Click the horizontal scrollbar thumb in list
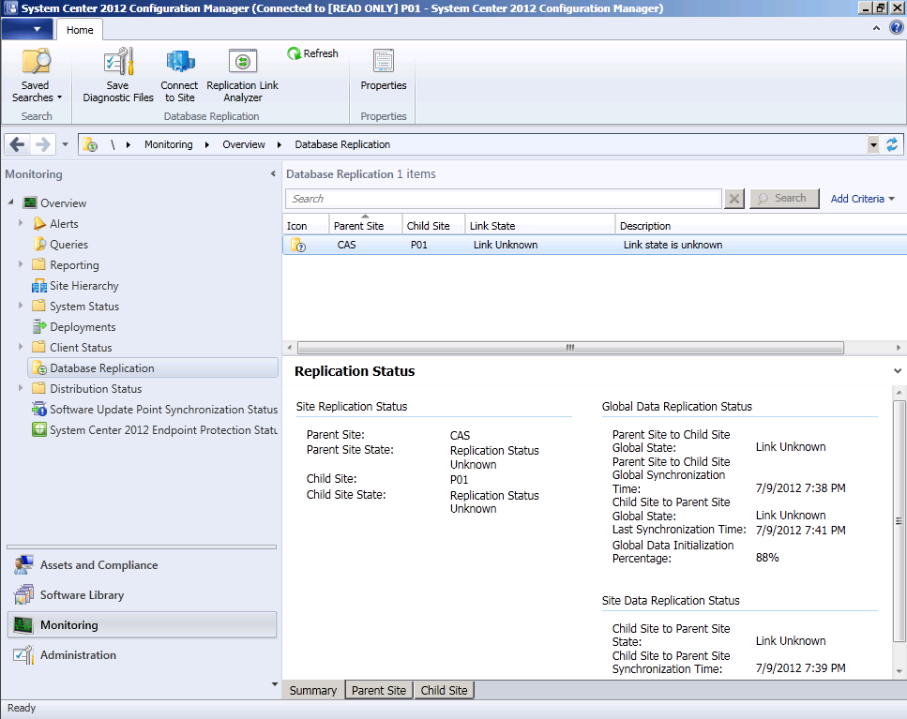This screenshot has width=907, height=719. tap(570, 348)
